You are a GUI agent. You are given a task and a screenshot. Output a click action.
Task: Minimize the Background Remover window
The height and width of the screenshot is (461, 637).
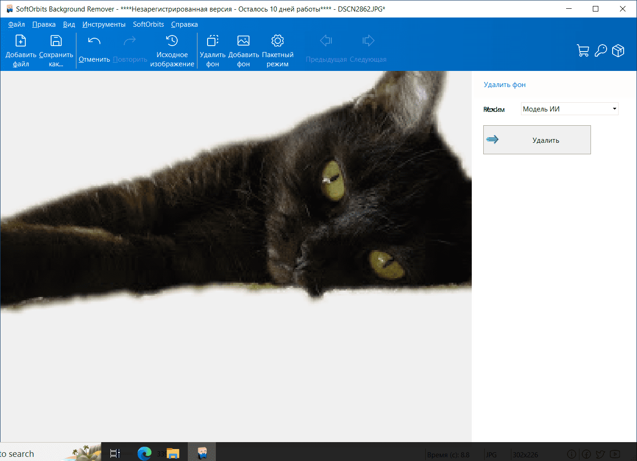click(569, 9)
